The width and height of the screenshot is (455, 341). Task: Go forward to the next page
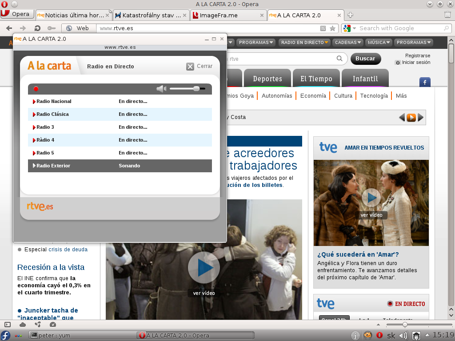coord(23,28)
